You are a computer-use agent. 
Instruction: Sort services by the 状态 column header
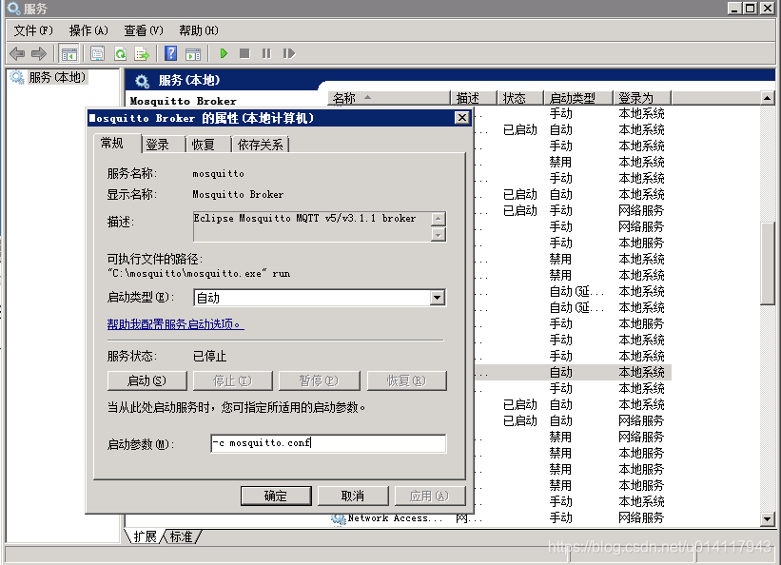pos(520,98)
